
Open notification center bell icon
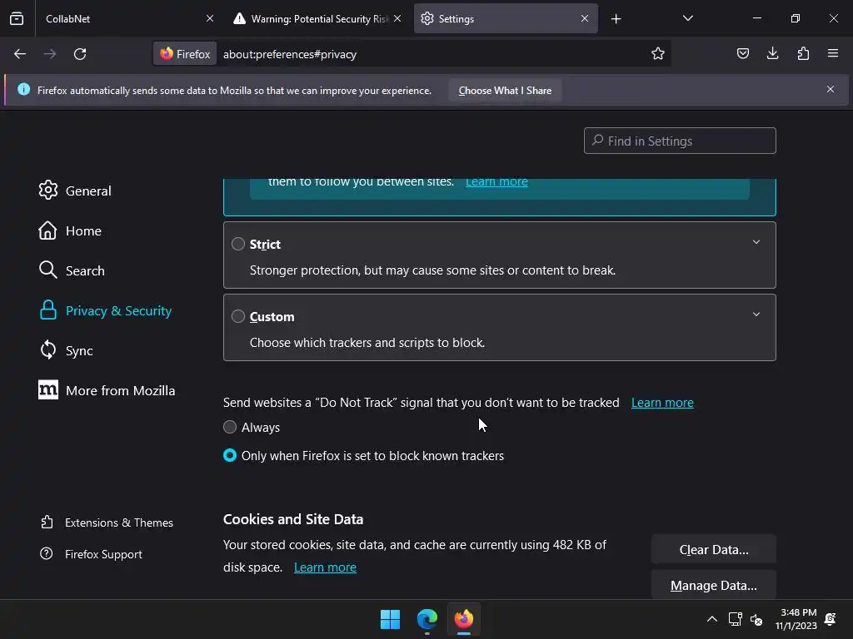(x=831, y=619)
